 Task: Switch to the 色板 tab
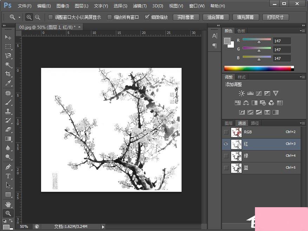point(241,31)
